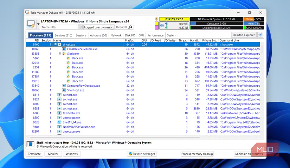Screen dimensions: 290x168
Task: Collapse the sihost.exe process tree
Action: click(55, 45)
